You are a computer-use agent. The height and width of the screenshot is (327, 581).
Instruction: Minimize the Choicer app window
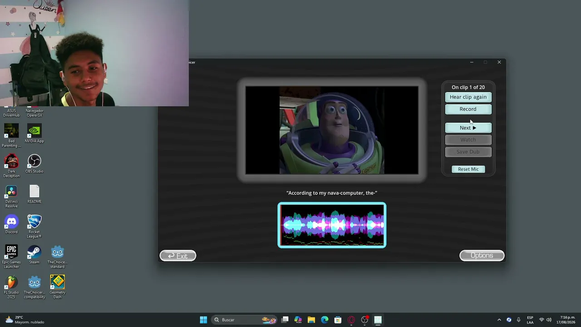pyautogui.click(x=472, y=62)
